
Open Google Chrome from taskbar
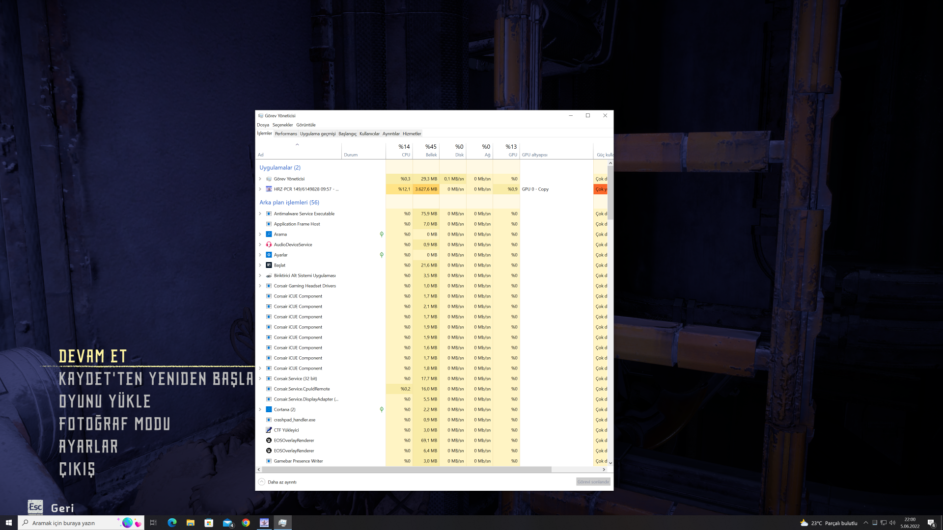click(246, 523)
